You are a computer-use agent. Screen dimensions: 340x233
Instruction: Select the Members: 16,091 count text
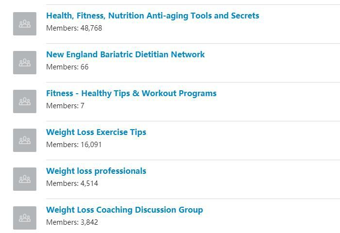[74, 145]
